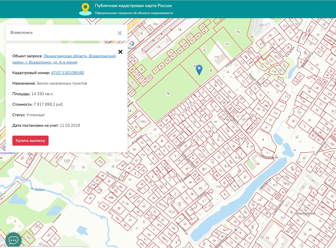
Task: Clear the Всеволожск search field
Action: 120,33
